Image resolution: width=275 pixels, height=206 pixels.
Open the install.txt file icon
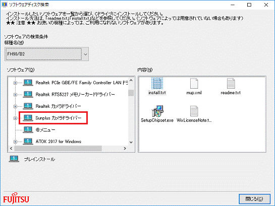click(157, 84)
